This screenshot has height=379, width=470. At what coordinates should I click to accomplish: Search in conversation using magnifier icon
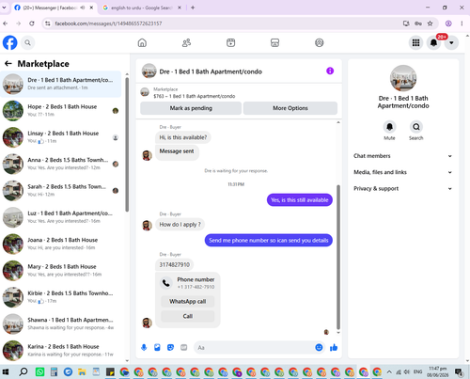point(416,127)
